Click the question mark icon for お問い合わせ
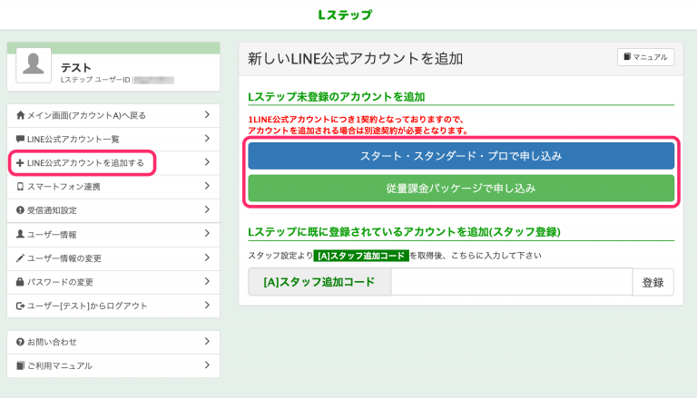 click(20, 342)
